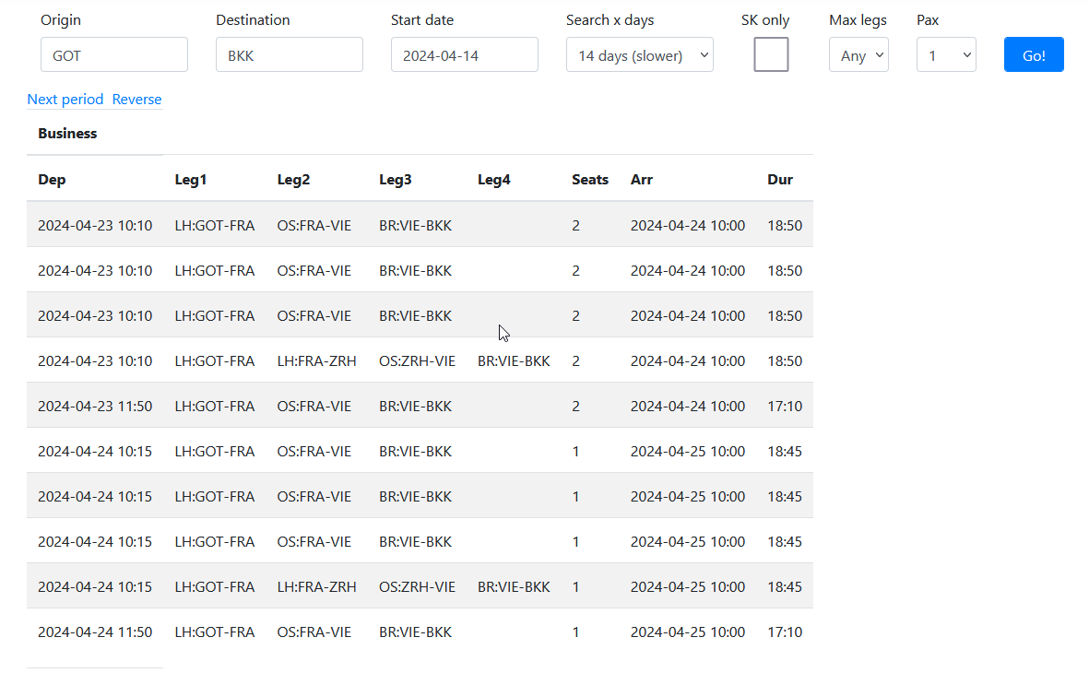
Task: Select the 2024-04-24 11:50 departure row
Action: [95, 632]
